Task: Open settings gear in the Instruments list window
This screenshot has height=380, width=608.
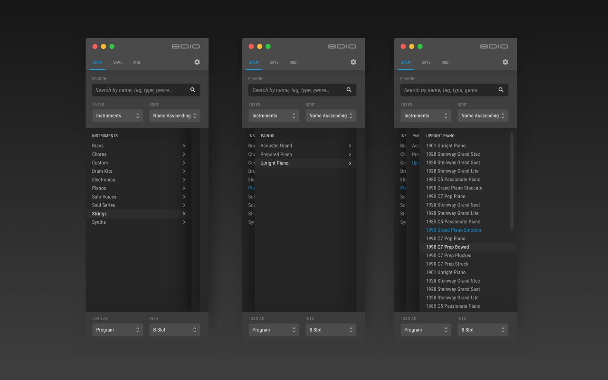Action: [197, 62]
